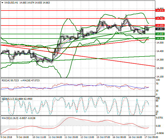Click the 14.100 price scale value
This screenshot has width=165, height=140.
pyautogui.click(x=160, y=77)
